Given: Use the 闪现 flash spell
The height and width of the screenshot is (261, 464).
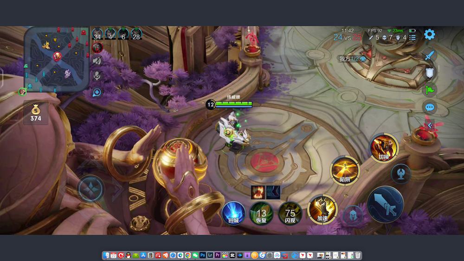Looking at the screenshot, I should click(290, 213).
